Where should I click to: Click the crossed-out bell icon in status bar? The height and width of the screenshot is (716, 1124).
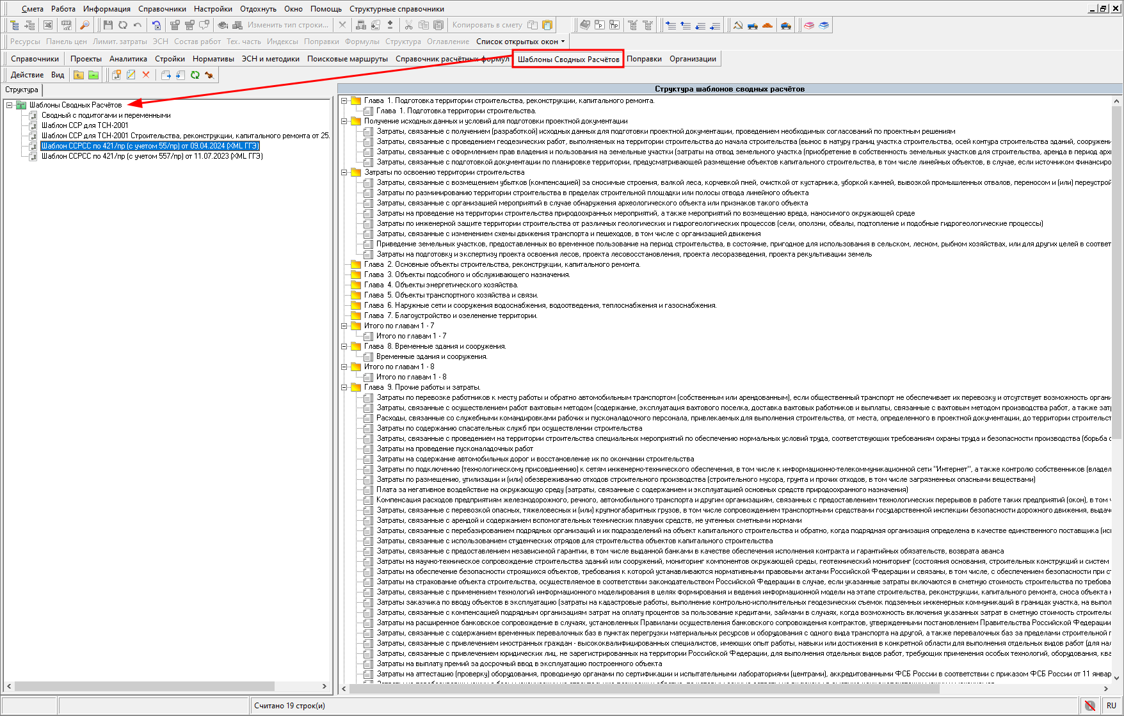point(1089,705)
